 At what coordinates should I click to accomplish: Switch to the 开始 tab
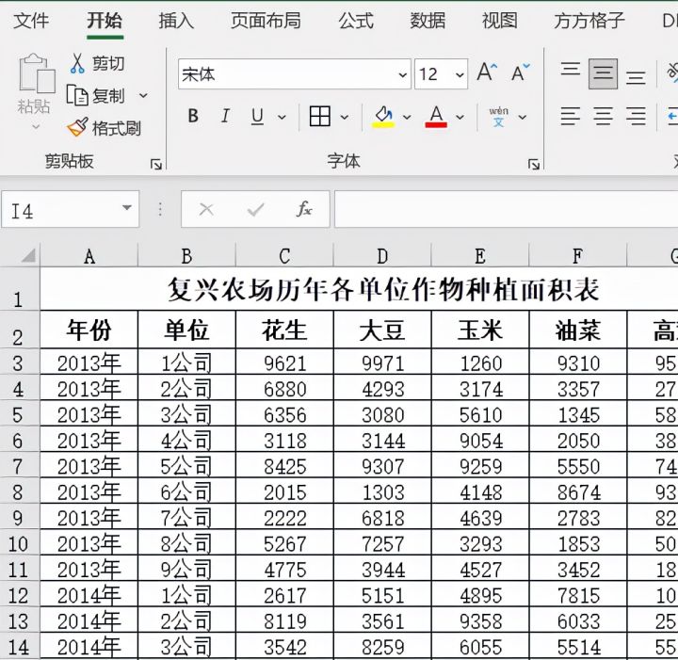coord(105,21)
